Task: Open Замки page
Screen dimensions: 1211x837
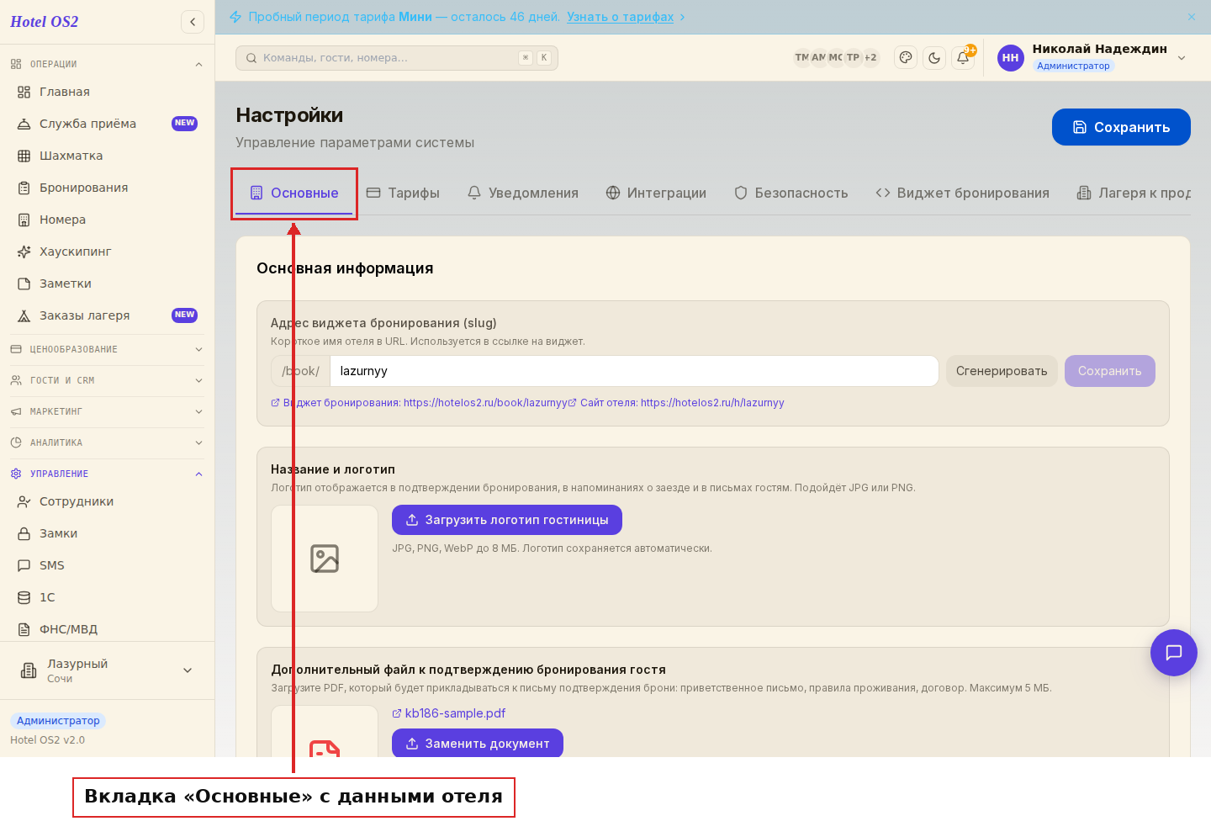Action: (107, 533)
